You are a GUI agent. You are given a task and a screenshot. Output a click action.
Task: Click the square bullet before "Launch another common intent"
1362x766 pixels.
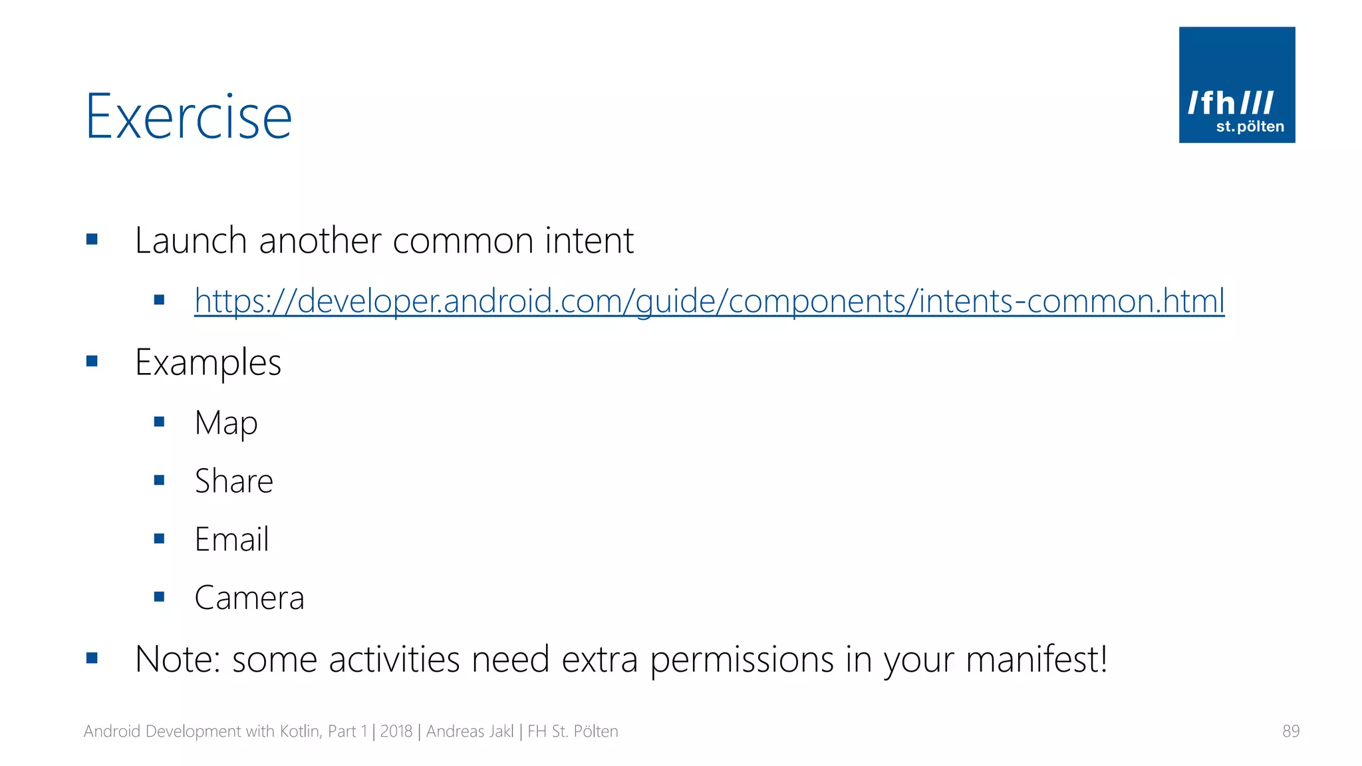pyautogui.click(x=92, y=239)
